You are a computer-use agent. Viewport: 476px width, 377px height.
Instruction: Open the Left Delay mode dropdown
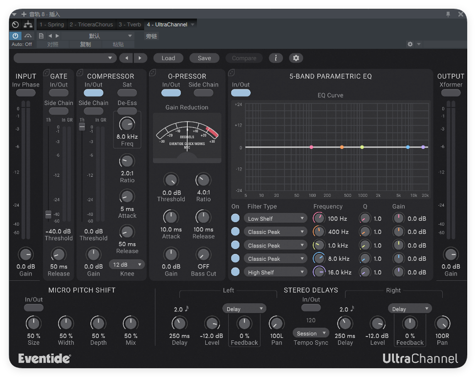[x=244, y=309]
